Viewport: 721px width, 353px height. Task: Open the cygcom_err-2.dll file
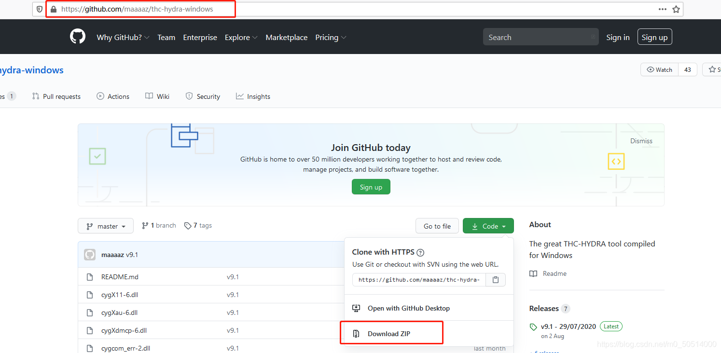(126, 348)
